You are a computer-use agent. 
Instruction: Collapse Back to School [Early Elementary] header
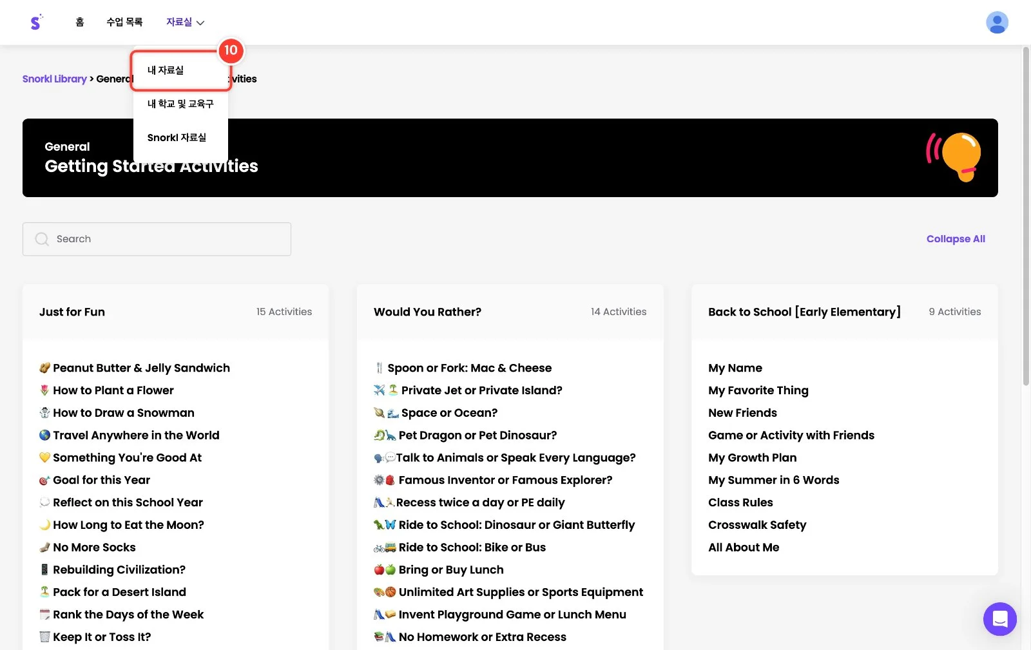[x=844, y=312]
